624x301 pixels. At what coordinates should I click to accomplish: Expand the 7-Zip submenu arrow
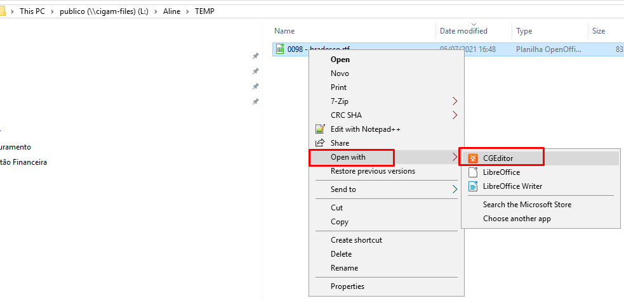click(x=455, y=101)
